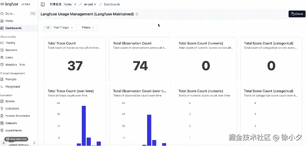Image resolution: width=307 pixels, height=146 pixels.
Task: Click the Clone button
Action: 297,14
